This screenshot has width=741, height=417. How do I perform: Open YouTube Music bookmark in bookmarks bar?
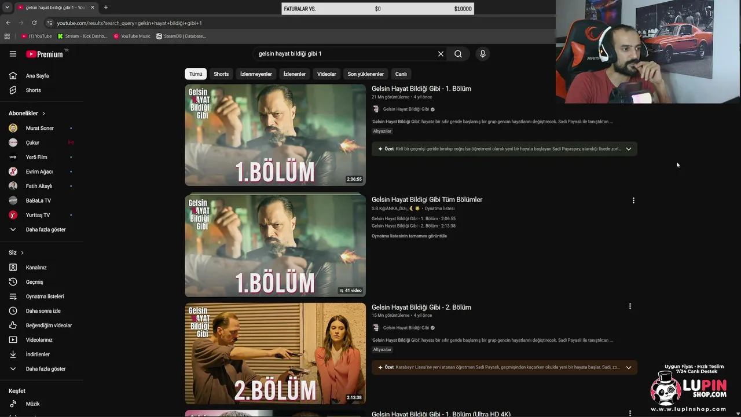point(132,36)
